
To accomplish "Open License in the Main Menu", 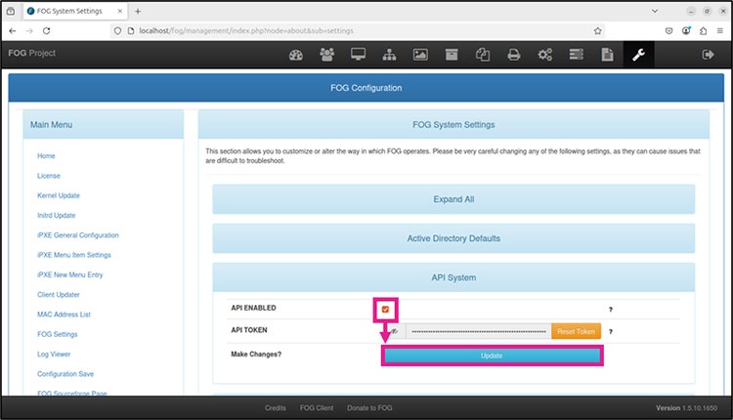I will [x=49, y=176].
